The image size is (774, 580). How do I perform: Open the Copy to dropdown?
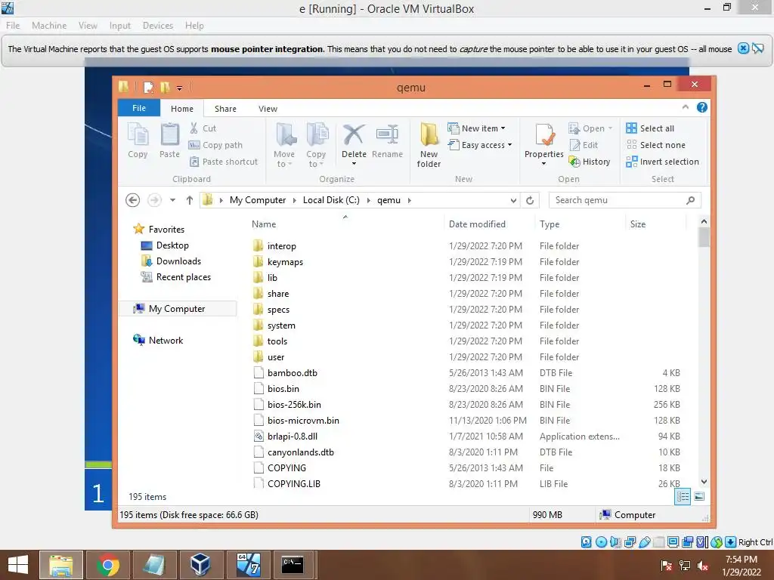316,159
